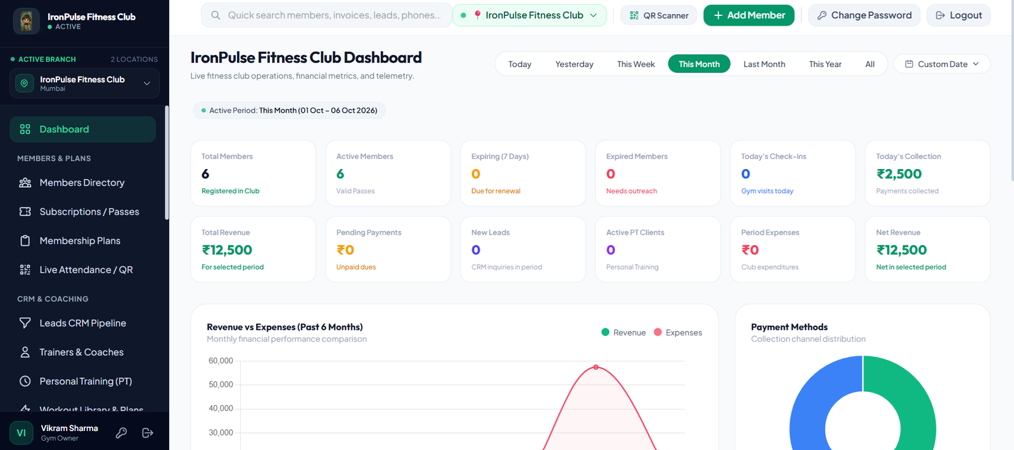Click the Active PT Clients card
Viewport: 1014px width, 450px height.
tap(658, 249)
